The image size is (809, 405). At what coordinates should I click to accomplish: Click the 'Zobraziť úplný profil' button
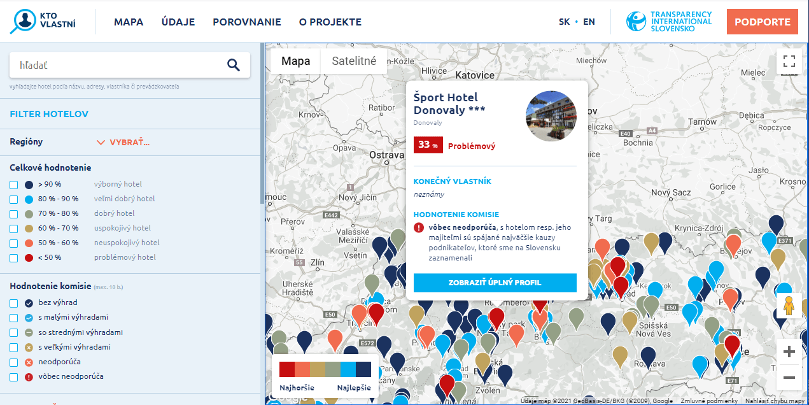495,283
